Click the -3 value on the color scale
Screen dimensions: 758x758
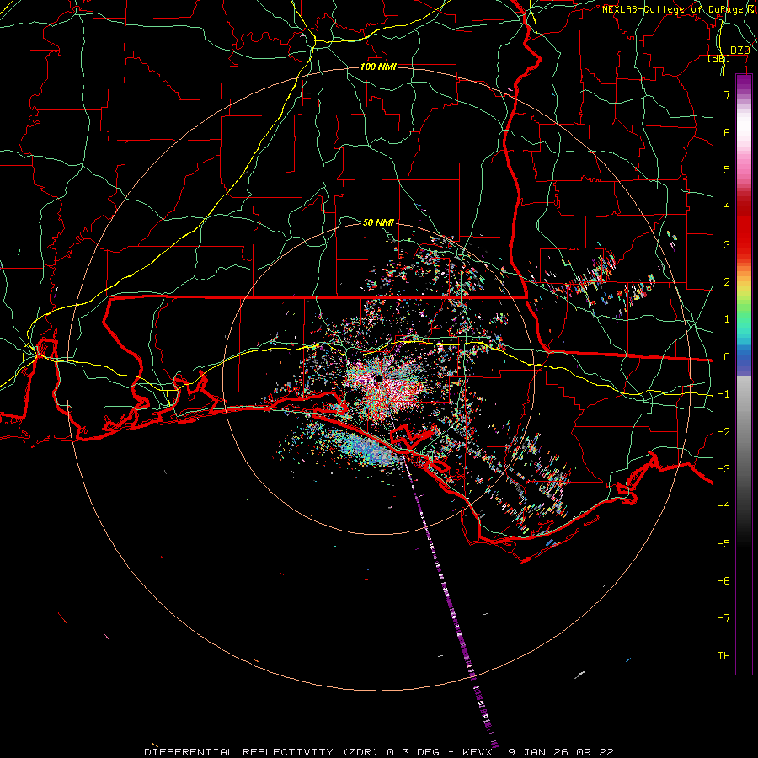(x=723, y=468)
